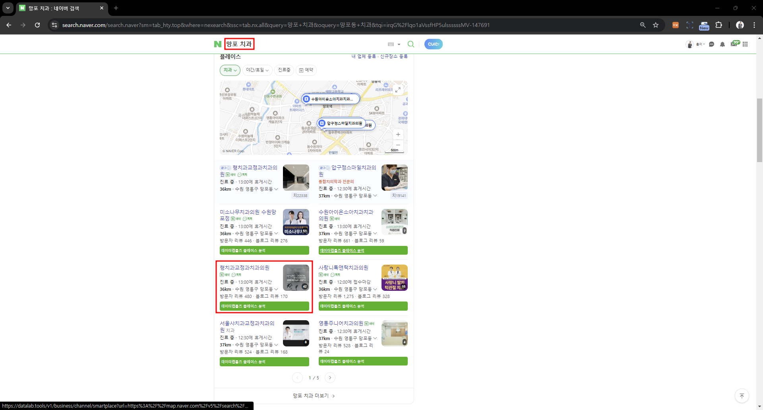
Task: Toggle the 예약 filter chip
Action: pyautogui.click(x=306, y=70)
